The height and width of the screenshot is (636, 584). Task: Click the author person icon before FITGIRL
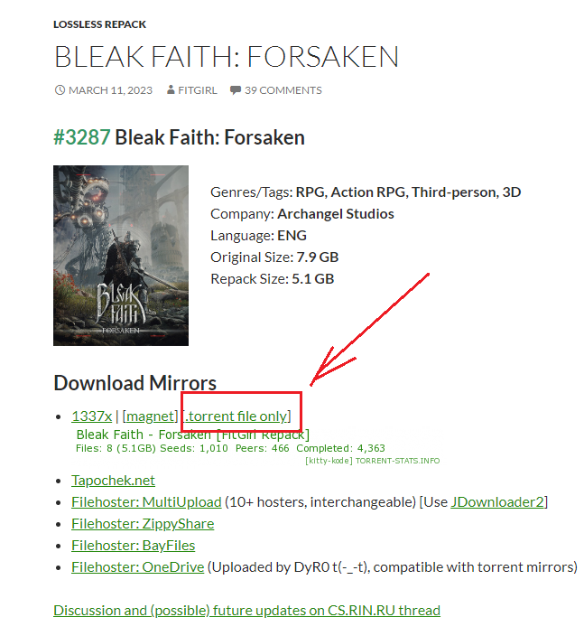click(171, 90)
